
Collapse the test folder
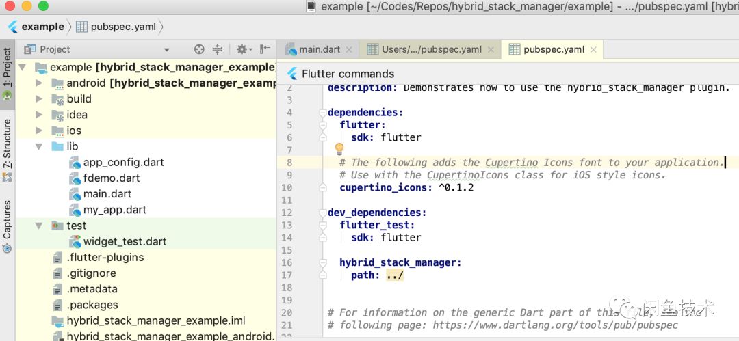point(39,226)
